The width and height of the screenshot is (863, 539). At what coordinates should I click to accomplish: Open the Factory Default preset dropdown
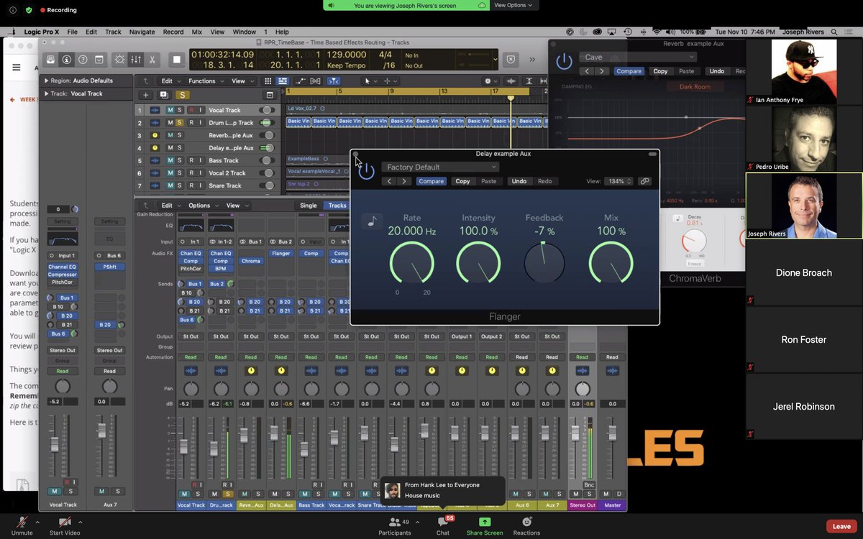(441, 167)
